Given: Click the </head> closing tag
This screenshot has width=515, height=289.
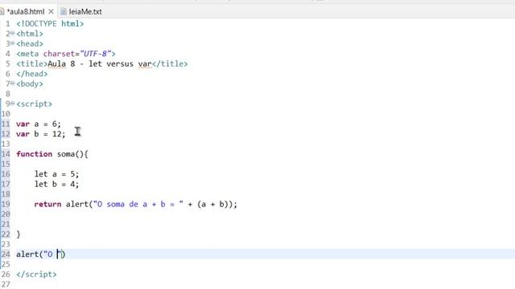Looking at the screenshot, I should pyautogui.click(x=32, y=74).
